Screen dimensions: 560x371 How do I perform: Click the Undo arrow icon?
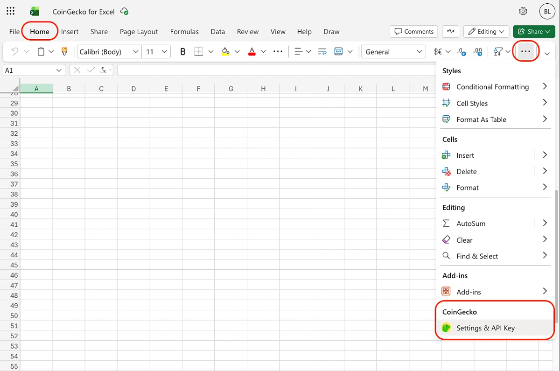pos(14,51)
